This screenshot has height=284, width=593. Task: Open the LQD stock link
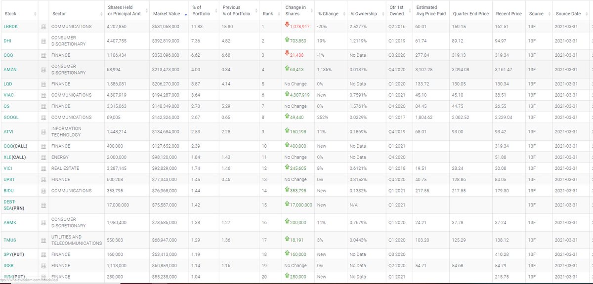(8, 84)
